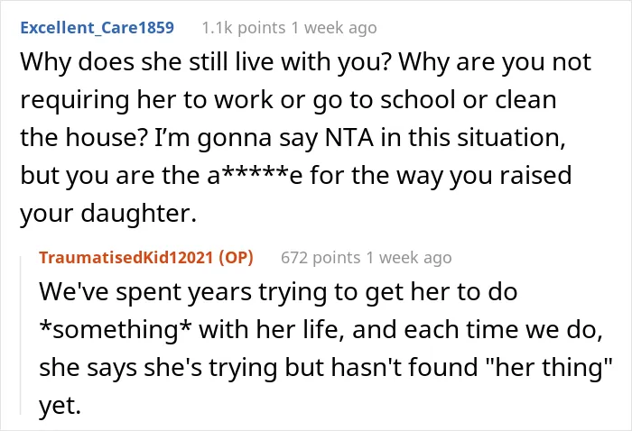Screen dimensions: 632x431
Task: Click the line starting "requiring her to work"
Action: click(288, 100)
